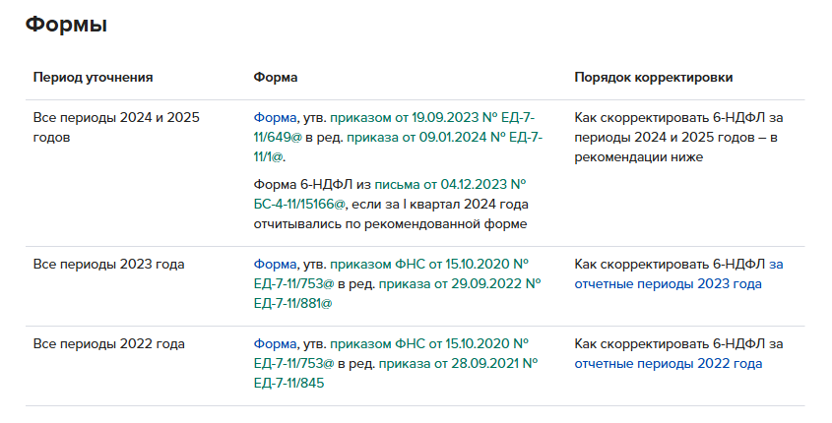Open order dated 19.09.2023 № ЕД-7-11/649@
This screenshot has width=832, height=423.
click(x=431, y=117)
